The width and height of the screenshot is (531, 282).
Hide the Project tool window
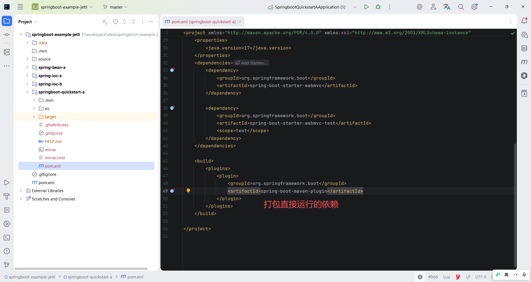151,22
